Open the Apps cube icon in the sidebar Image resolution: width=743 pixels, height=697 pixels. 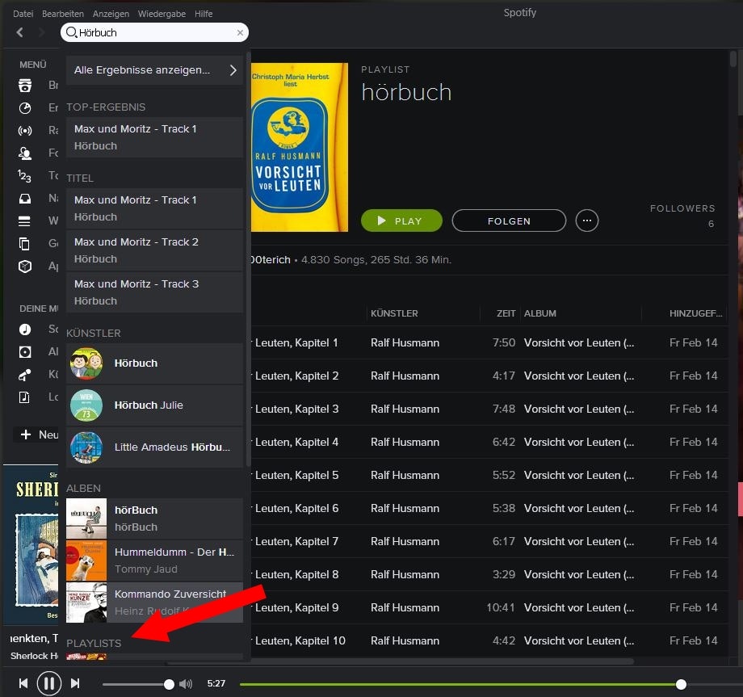(x=24, y=266)
